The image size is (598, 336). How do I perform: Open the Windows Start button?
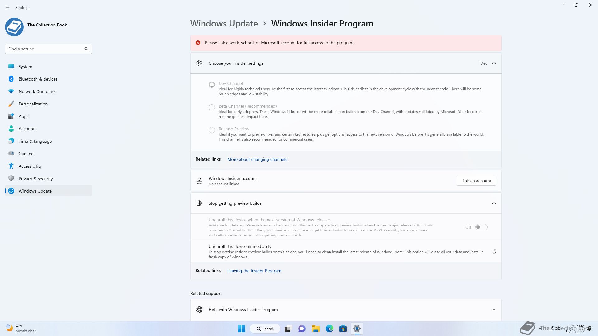pos(241,329)
